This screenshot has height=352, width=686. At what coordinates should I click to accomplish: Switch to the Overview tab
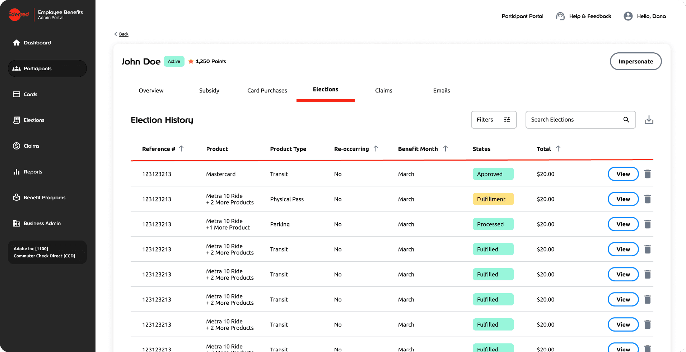pos(151,91)
